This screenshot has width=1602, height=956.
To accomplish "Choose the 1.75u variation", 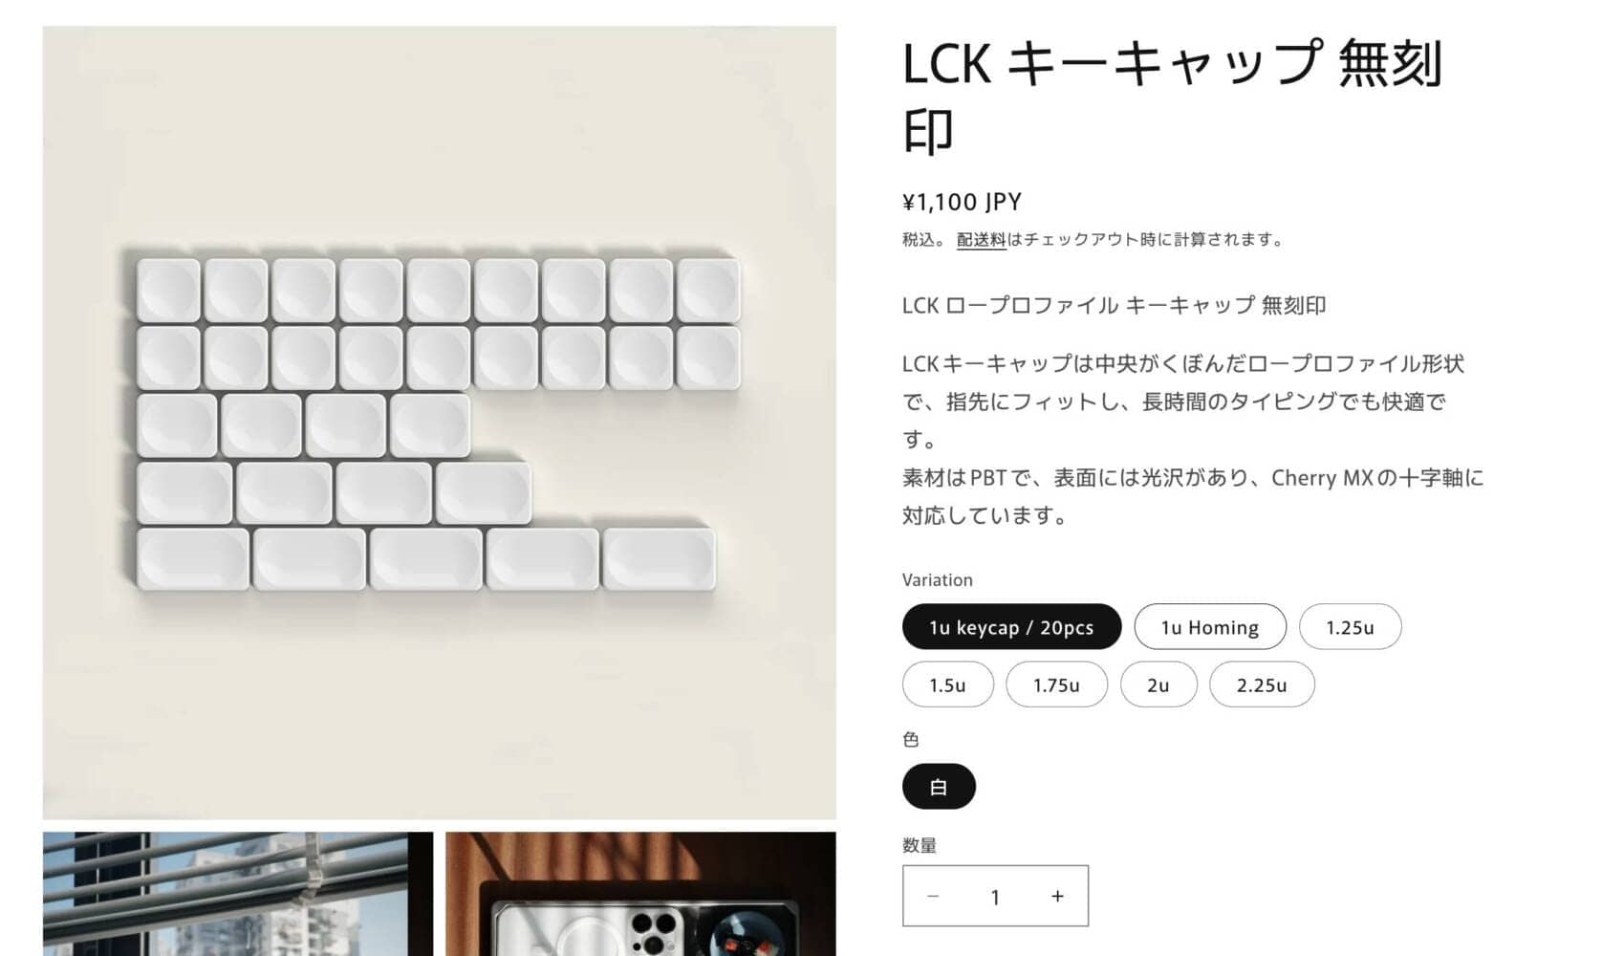I will coord(1056,684).
